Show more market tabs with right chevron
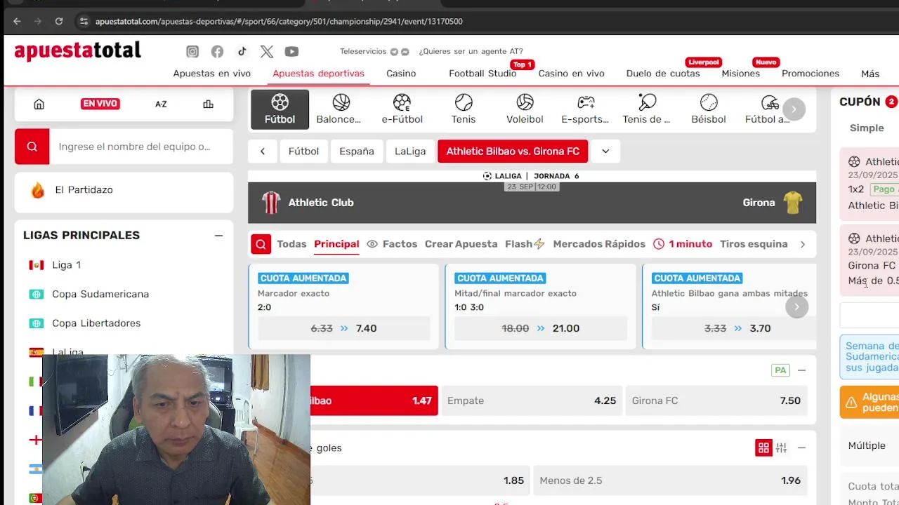 coord(803,244)
